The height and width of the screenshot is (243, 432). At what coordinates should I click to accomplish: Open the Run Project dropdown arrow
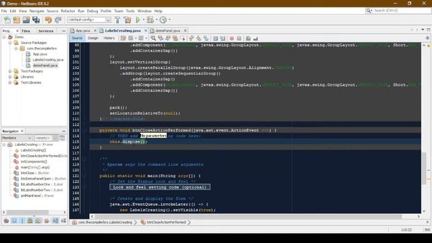coord(143,20)
